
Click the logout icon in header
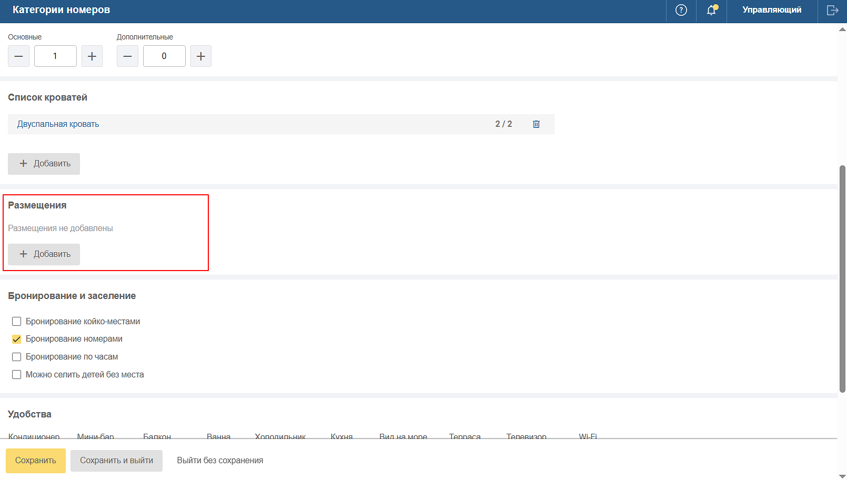pos(832,10)
